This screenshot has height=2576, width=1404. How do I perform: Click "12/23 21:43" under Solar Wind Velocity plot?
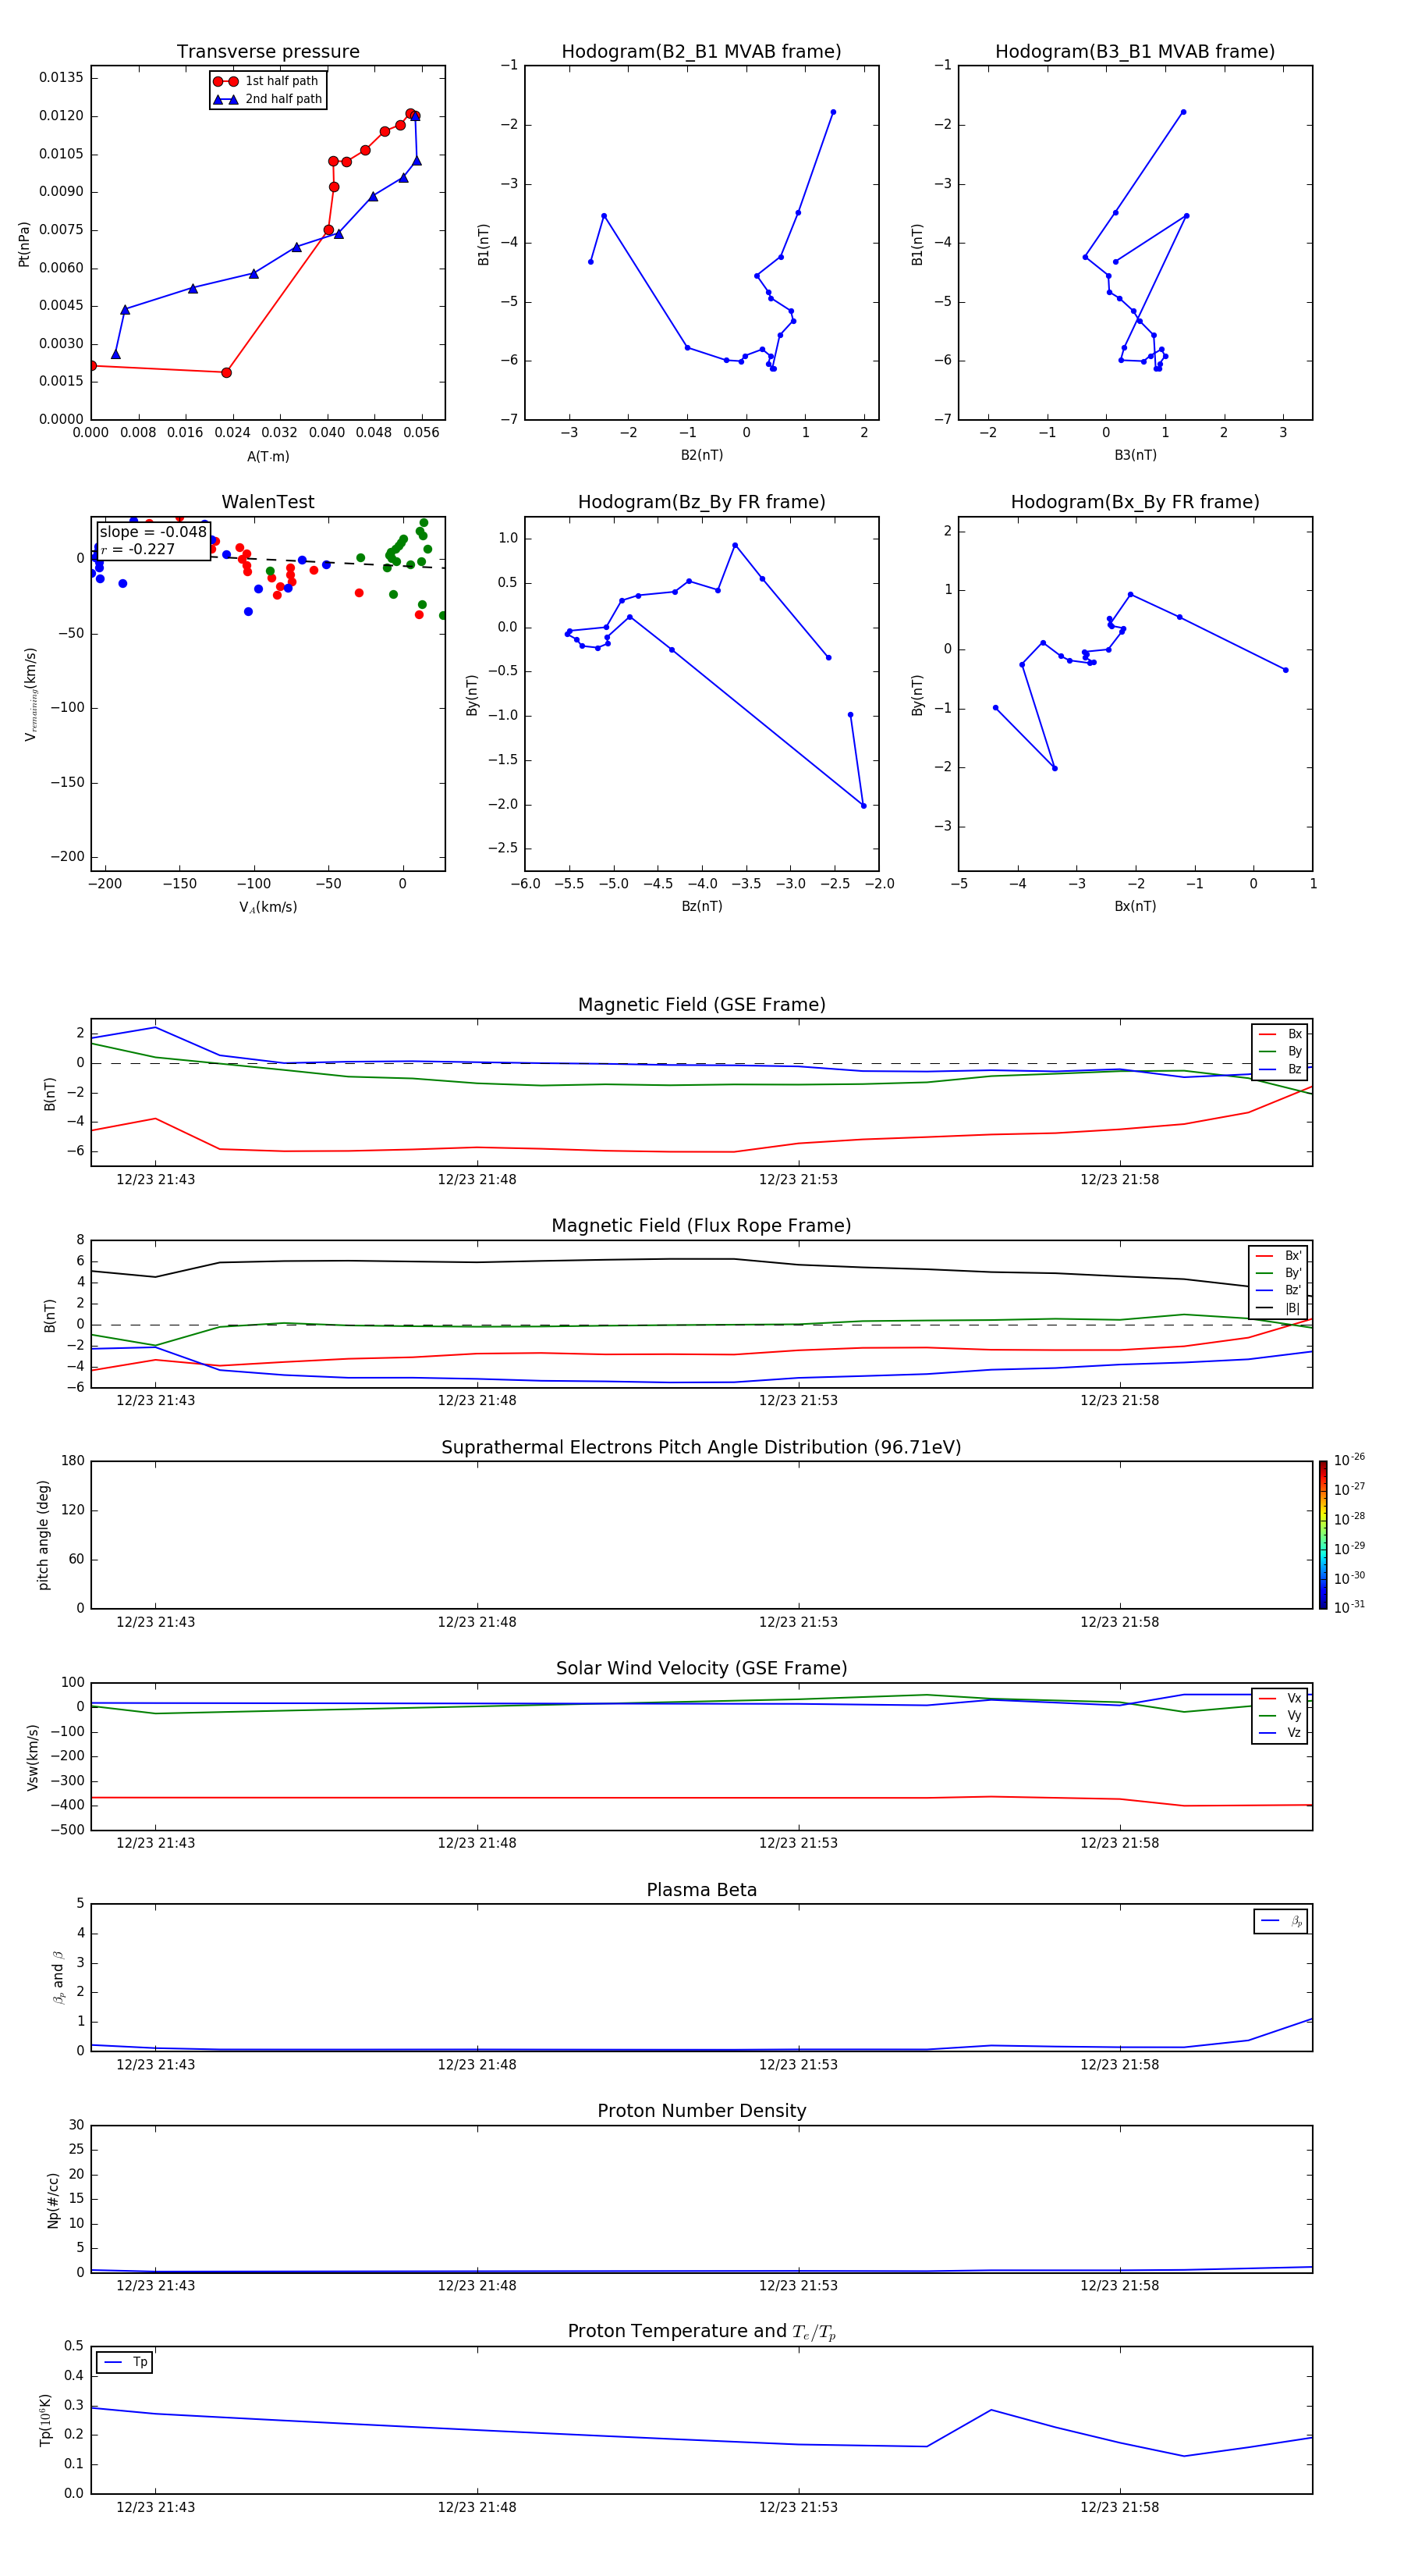point(155,1843)
